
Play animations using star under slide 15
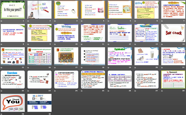(x=1, y=68)
